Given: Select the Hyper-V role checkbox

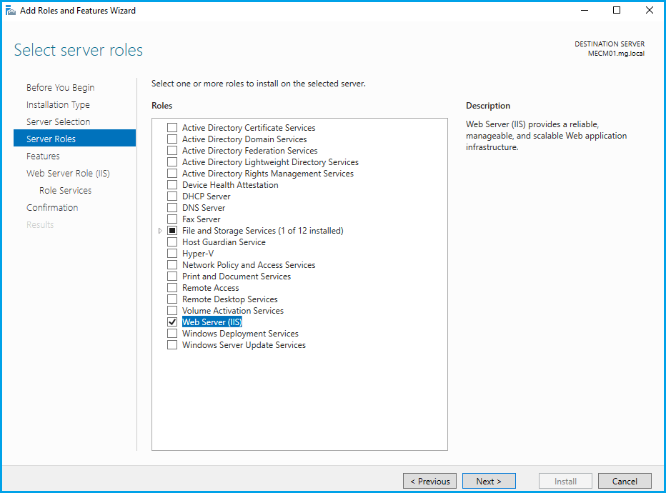Looking at the screenshot, I should click(172, 254).
